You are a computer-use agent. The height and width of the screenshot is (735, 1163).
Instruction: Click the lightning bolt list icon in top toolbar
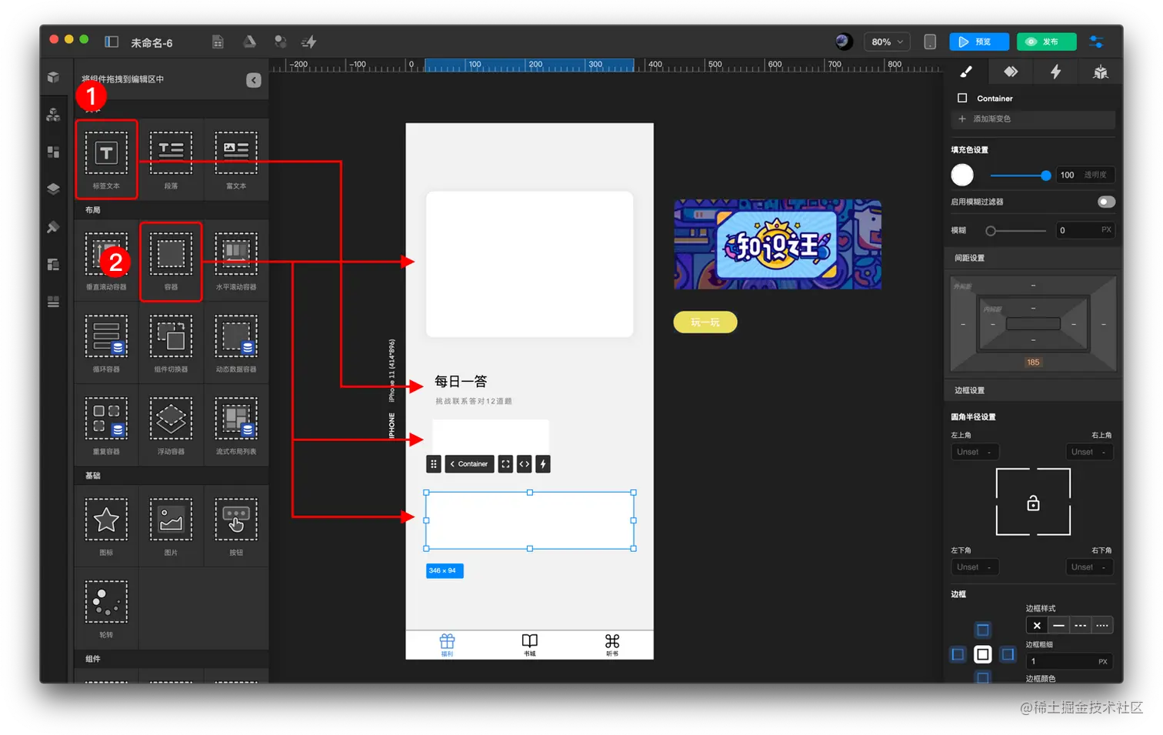point(308,42)
